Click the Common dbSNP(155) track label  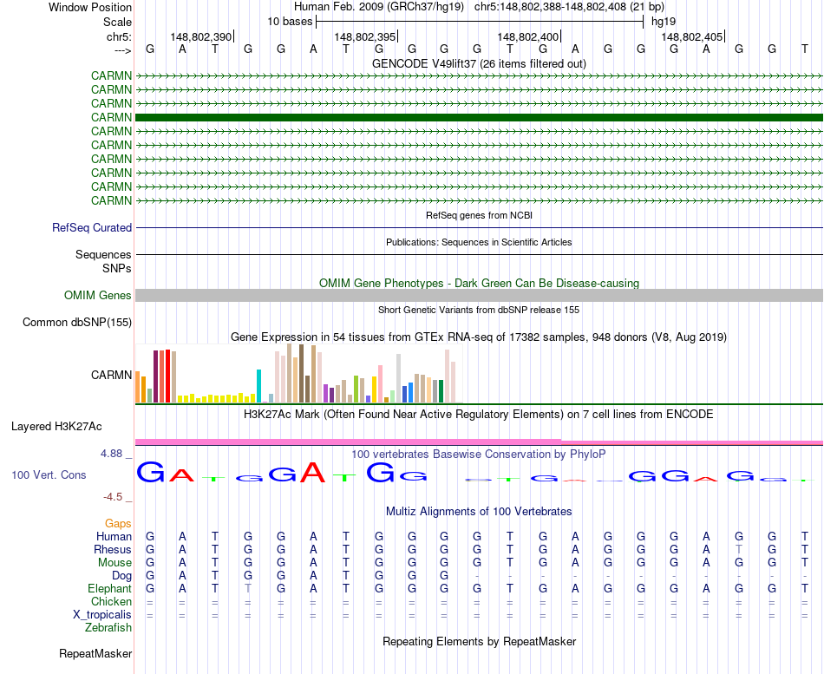click(x=77, y=323)
